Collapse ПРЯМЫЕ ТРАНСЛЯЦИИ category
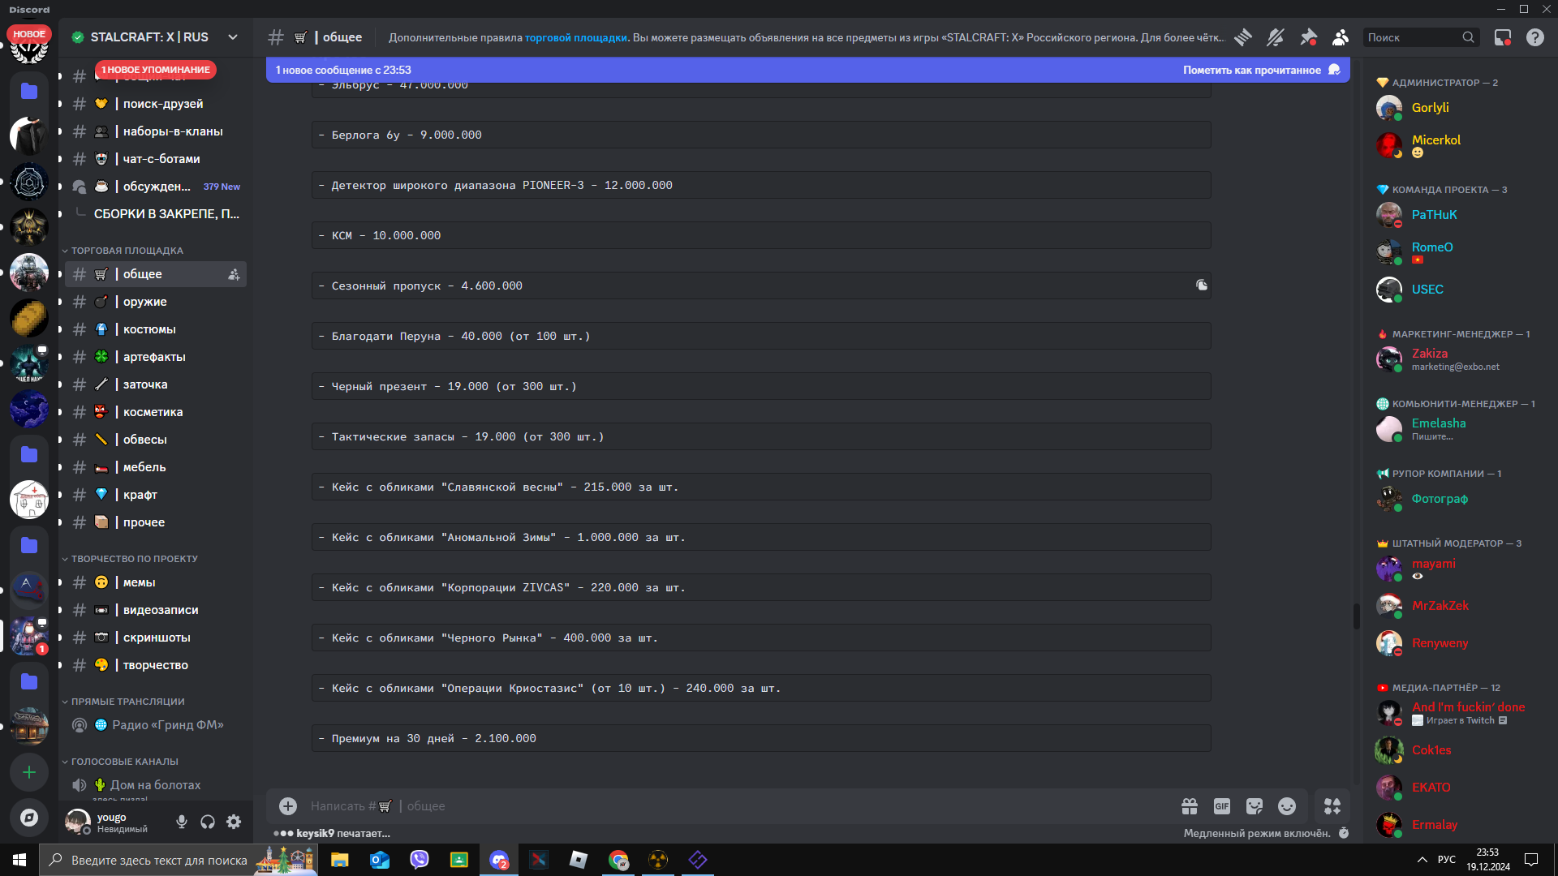 (x=127, y=702)
